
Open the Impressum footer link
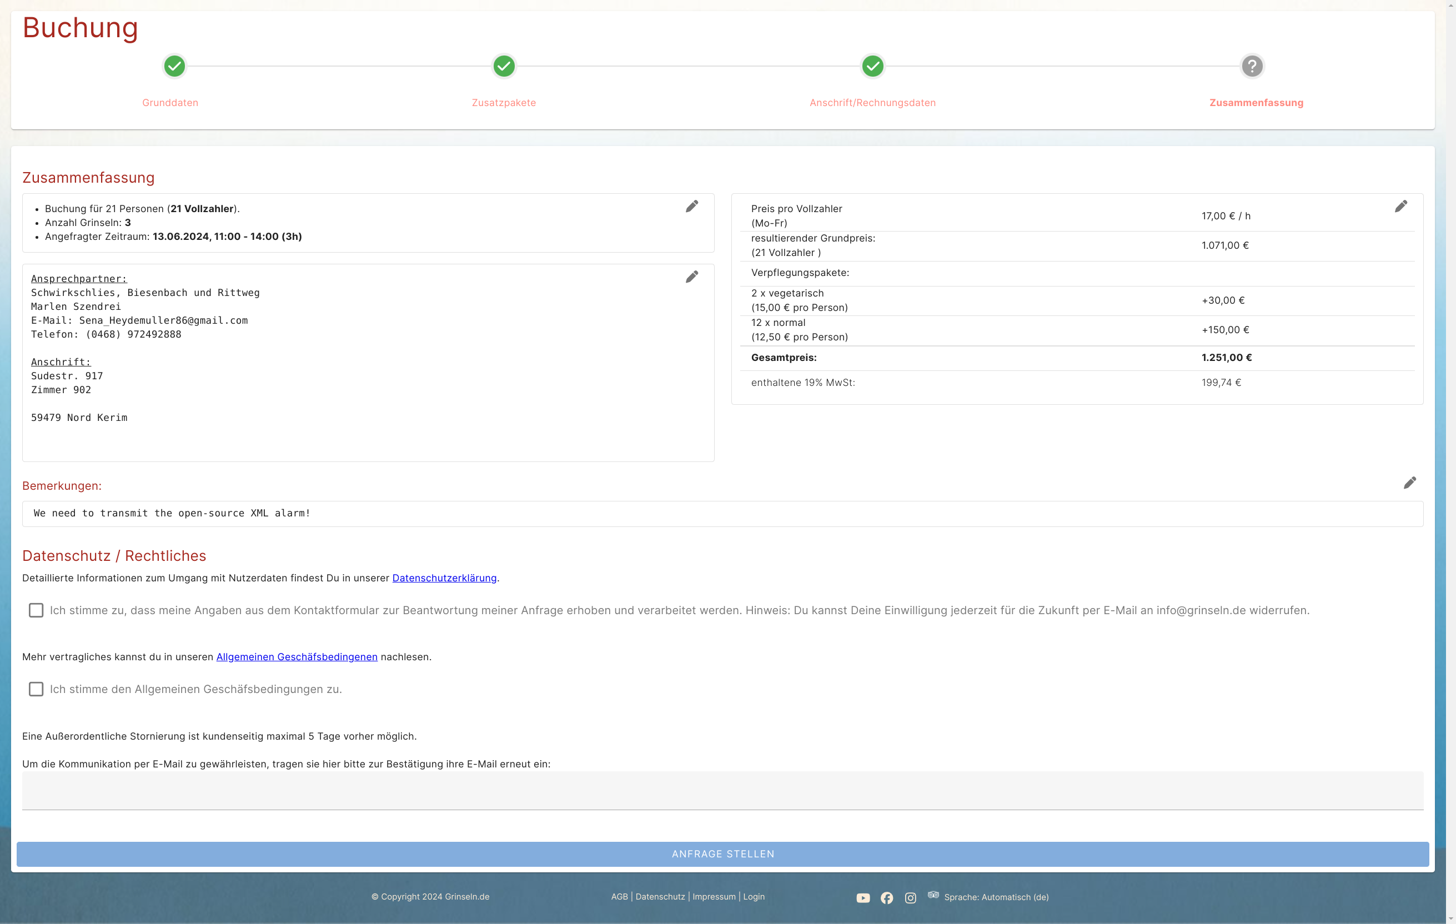[x=714, y=897]
